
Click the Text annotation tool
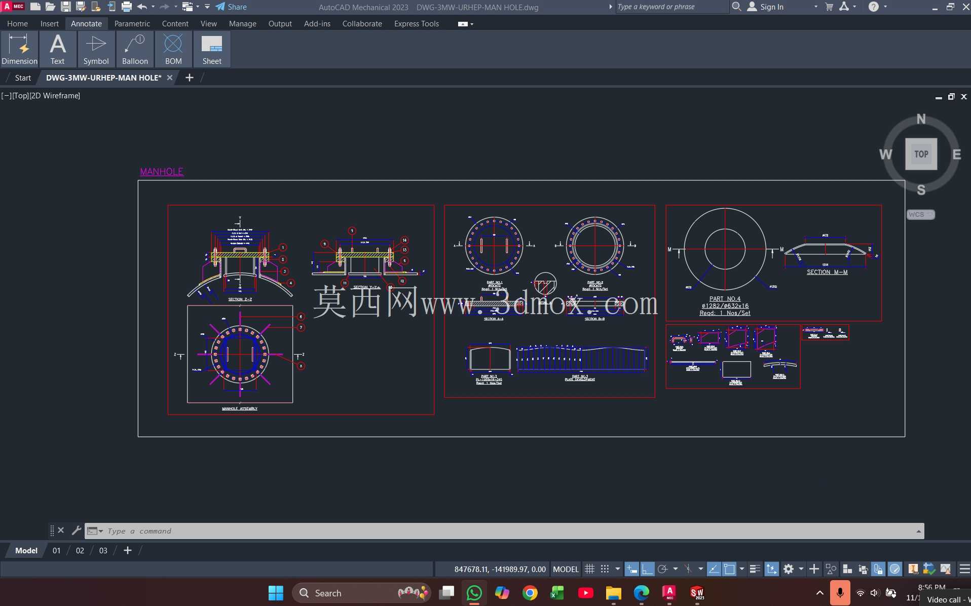tap(58, 49)
